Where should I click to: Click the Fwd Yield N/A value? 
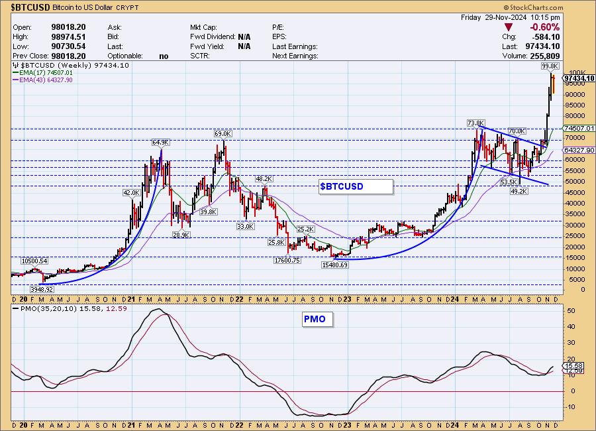(x=244, y=46)
